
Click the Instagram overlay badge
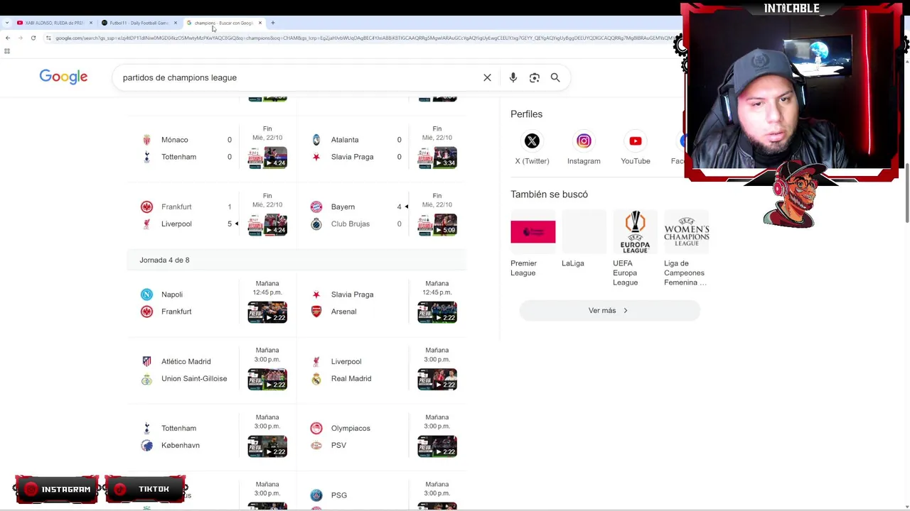(x=57, y=489)
